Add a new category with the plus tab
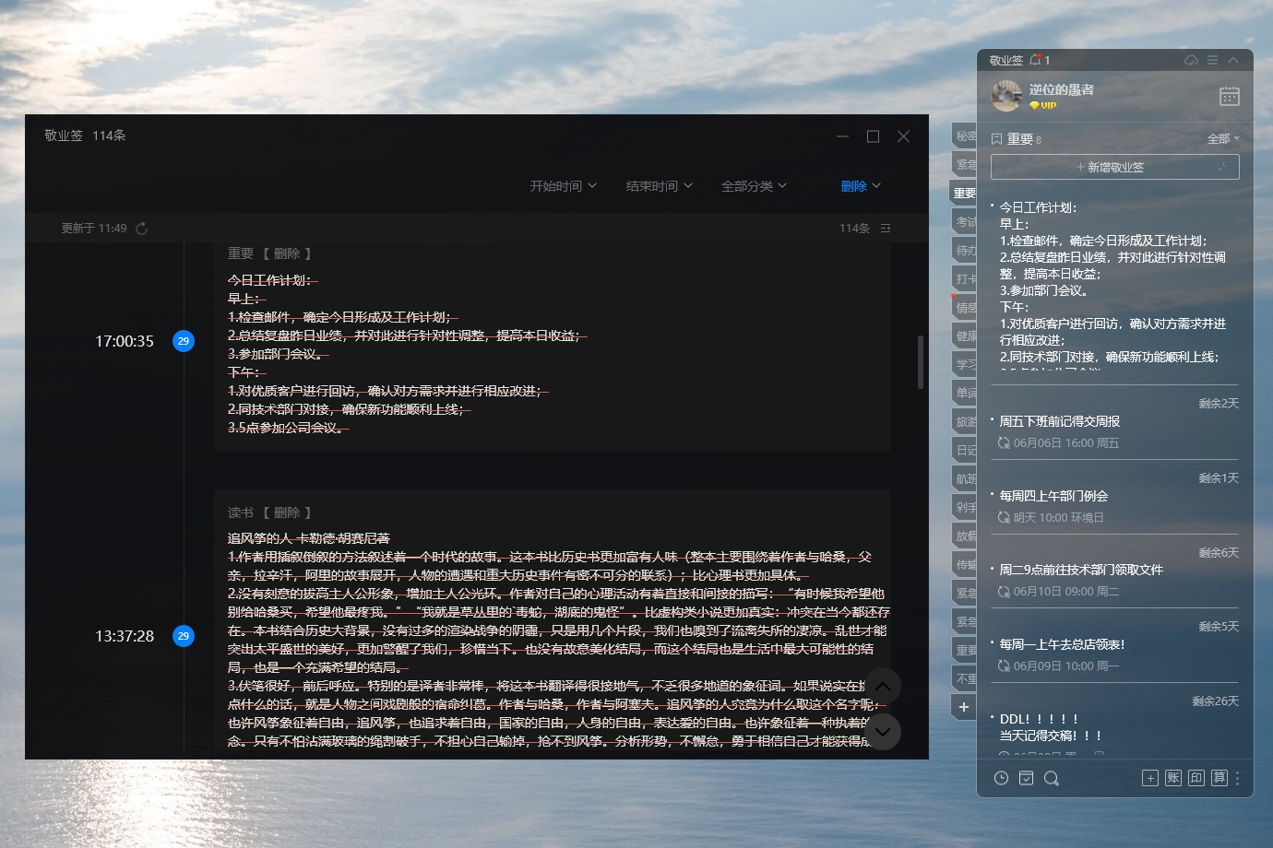This screenshot has height=848, width=1273. 964,707
